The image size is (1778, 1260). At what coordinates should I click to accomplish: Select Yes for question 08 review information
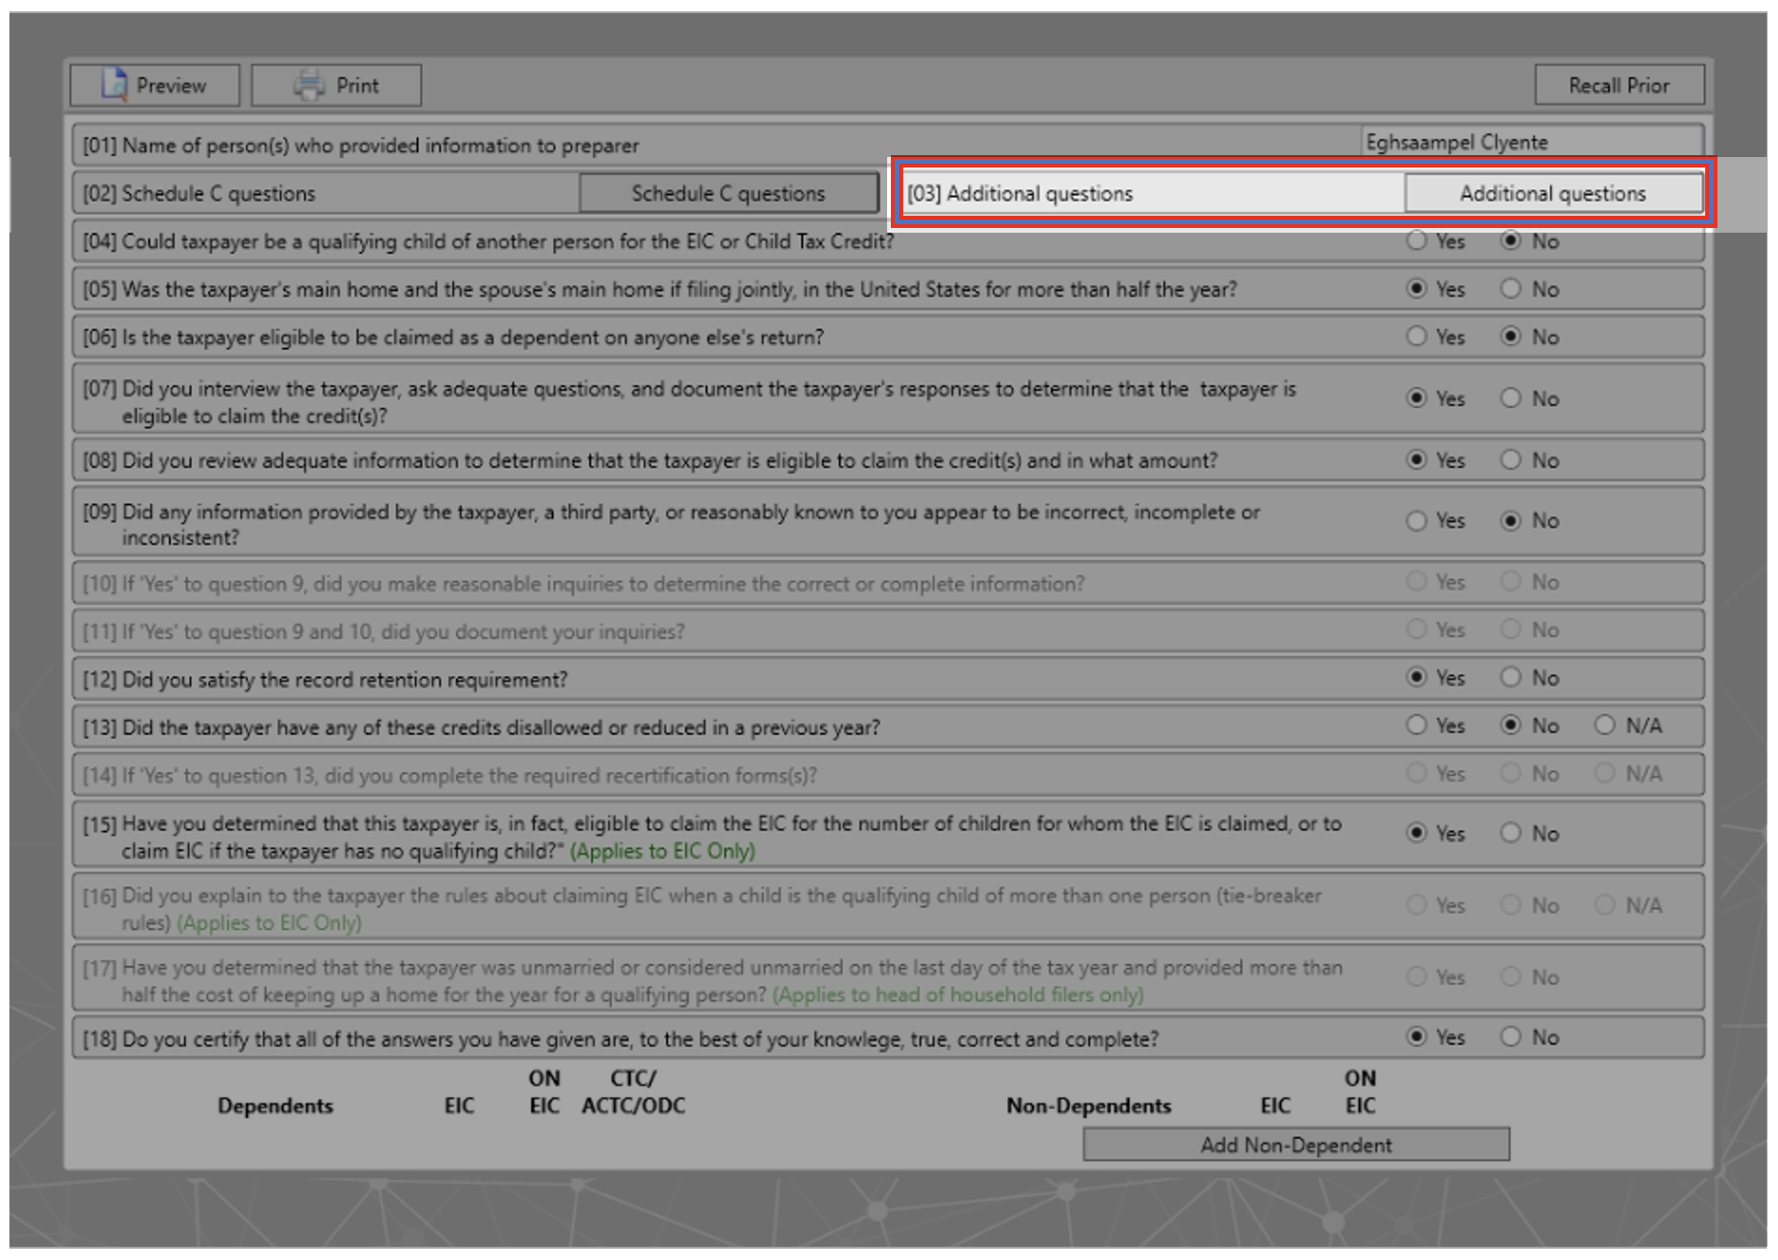[1416, 459]
